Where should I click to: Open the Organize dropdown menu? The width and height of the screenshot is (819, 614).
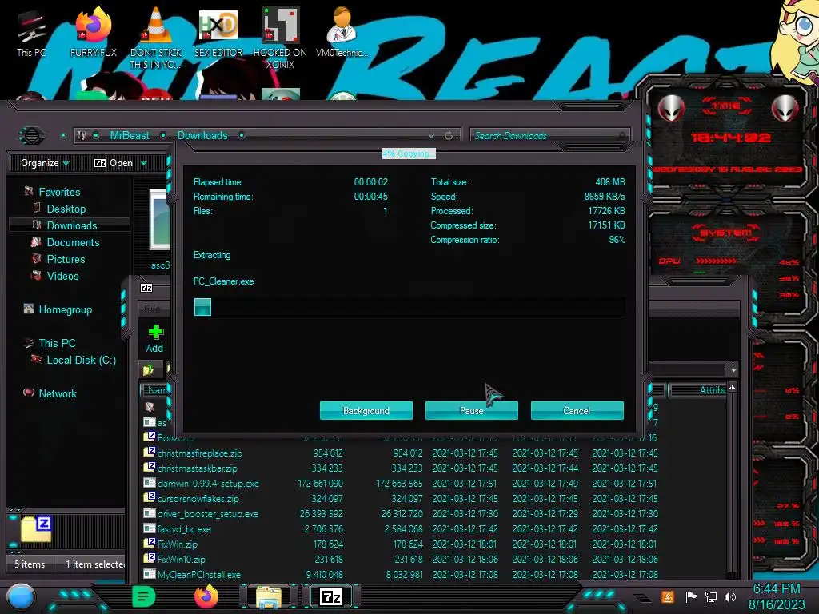[x=45, y=163]
